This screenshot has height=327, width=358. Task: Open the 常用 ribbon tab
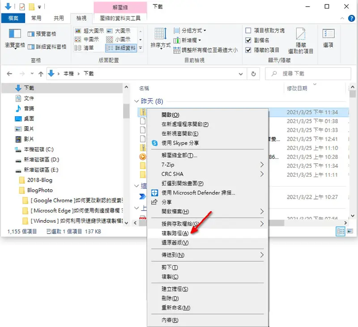(36, 18)
